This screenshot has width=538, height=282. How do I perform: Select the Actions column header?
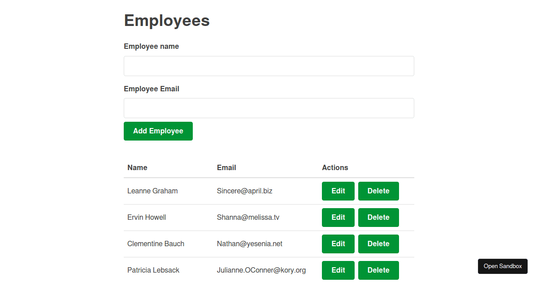tap(334, 167)
